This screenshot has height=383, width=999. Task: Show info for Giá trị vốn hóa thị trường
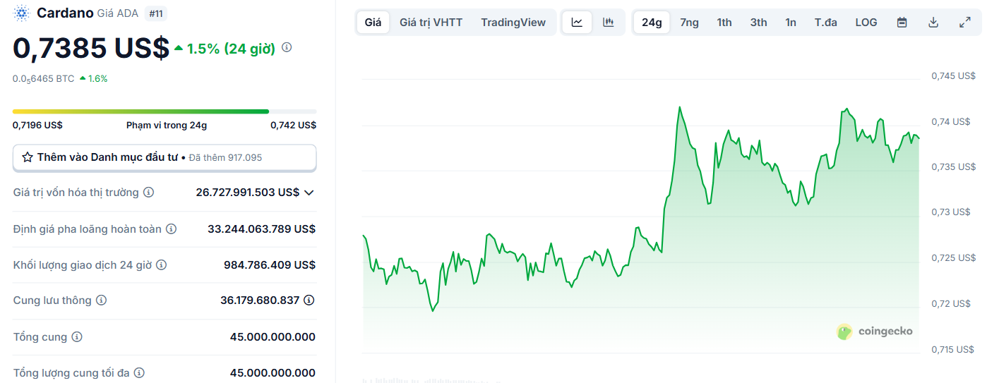[148, 193]
